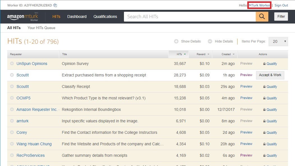Expand the Extract purchased items row plus icon
295x166 pixels.
click(12, 75)
